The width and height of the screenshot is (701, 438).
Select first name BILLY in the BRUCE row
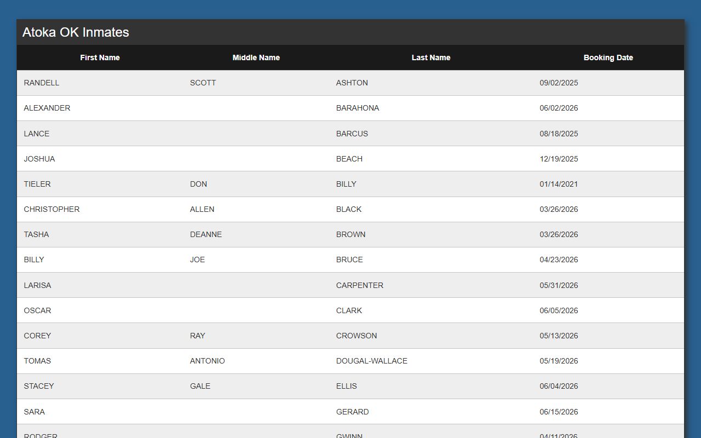tap(34, 260)
